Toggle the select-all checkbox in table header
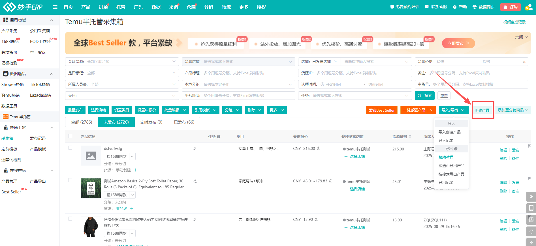This screenshot has height=246, width=536. pyautogui.click(x=70, y=136)
